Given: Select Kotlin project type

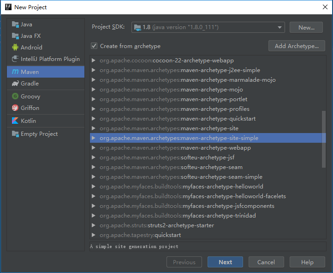Looking at the screenshot, I should coord(46,121).
